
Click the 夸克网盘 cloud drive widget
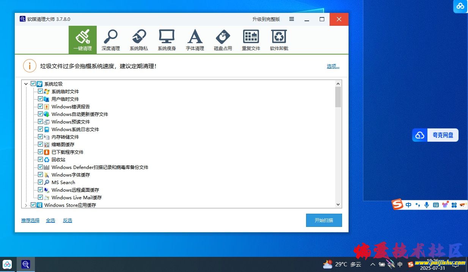coord(435,135)
